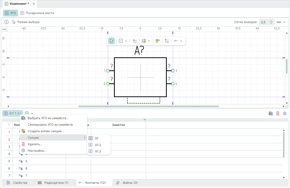Screen dimensions: 290x188
Task: Click the green plus add section icon
Action: (x=27, y=113)
